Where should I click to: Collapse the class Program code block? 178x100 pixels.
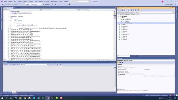pos(11,21)
